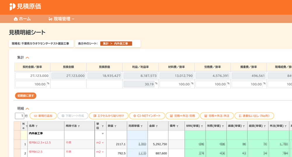The width and height of the screenshot is (292, 157).
Task: Open the filter icon on 備考 column
Action: [178, 126]
